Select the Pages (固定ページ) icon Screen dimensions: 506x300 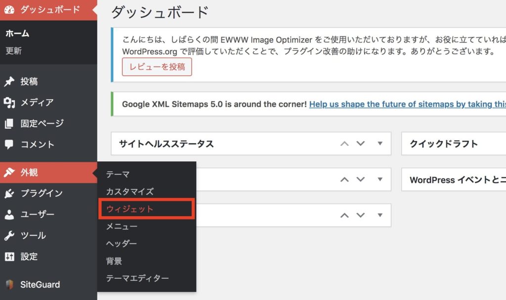coord(9,123)
